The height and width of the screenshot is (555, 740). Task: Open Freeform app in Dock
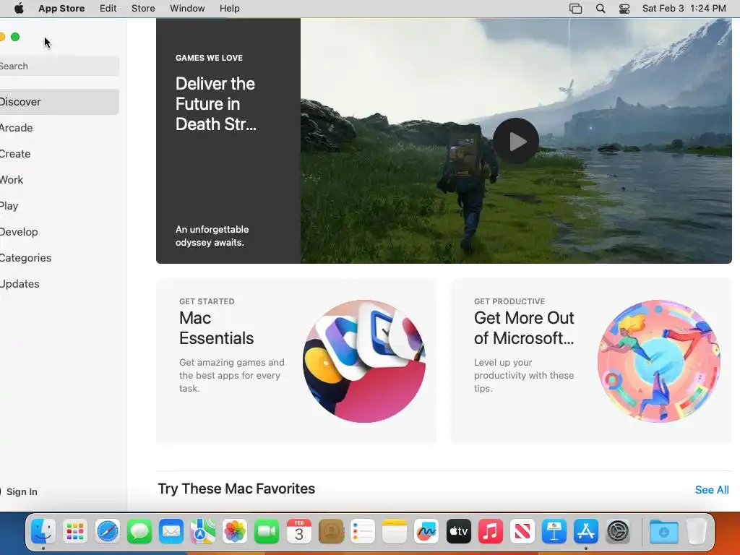426,532
